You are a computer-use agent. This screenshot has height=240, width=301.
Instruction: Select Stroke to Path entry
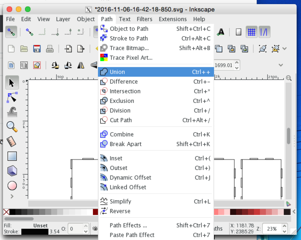click(156, 39)
